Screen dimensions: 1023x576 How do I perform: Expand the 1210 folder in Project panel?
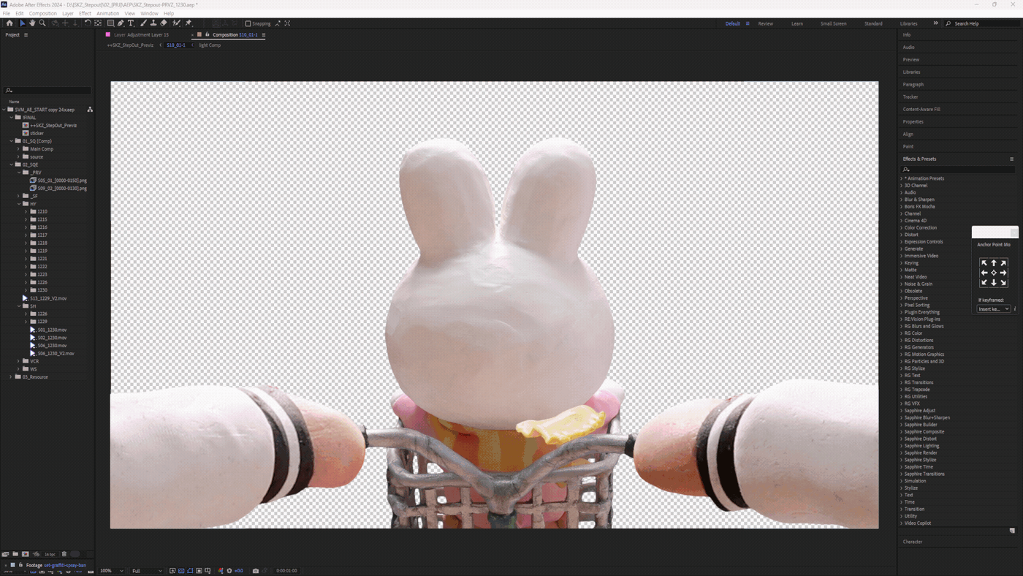pos(26,211)
